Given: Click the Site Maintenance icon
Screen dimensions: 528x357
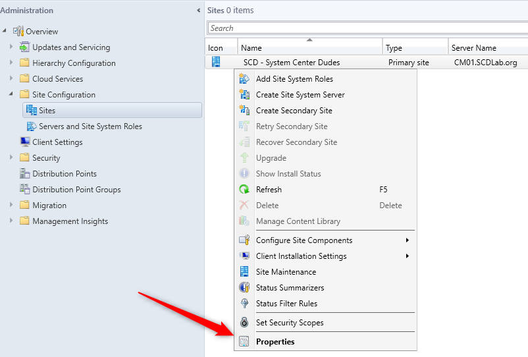Looking at the screenshot, I should coord(244,272).
